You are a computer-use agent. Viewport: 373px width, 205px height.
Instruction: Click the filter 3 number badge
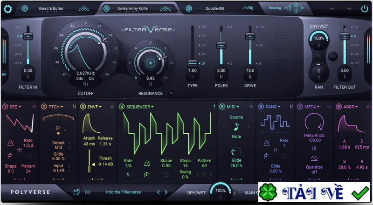click(189, 8)
